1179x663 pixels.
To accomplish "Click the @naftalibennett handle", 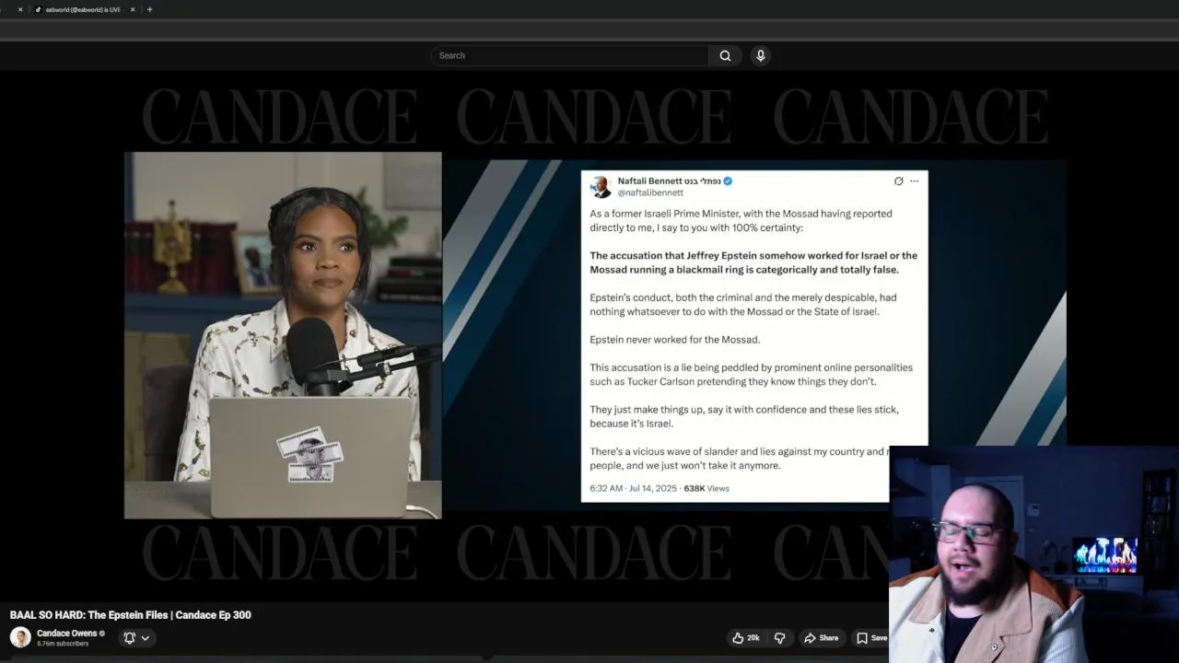I will (650, 192).
